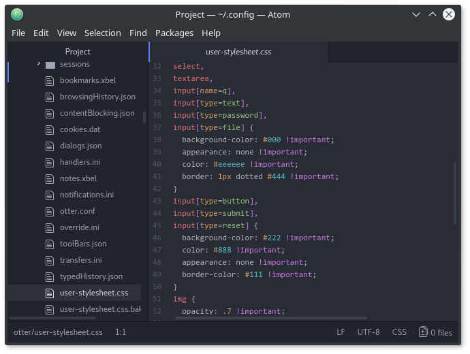
Task: Change the CSS grammar selector
Action: tap(399, 332)
